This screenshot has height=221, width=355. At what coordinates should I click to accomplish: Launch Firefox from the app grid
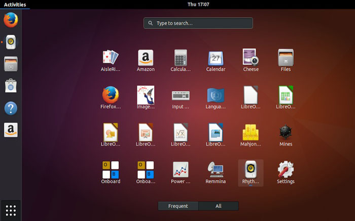pos(111,98)
